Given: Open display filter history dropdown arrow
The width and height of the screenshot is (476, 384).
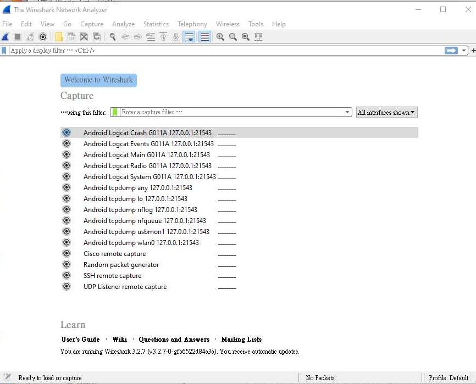Looking at the screenshot, I should [463, 51].
